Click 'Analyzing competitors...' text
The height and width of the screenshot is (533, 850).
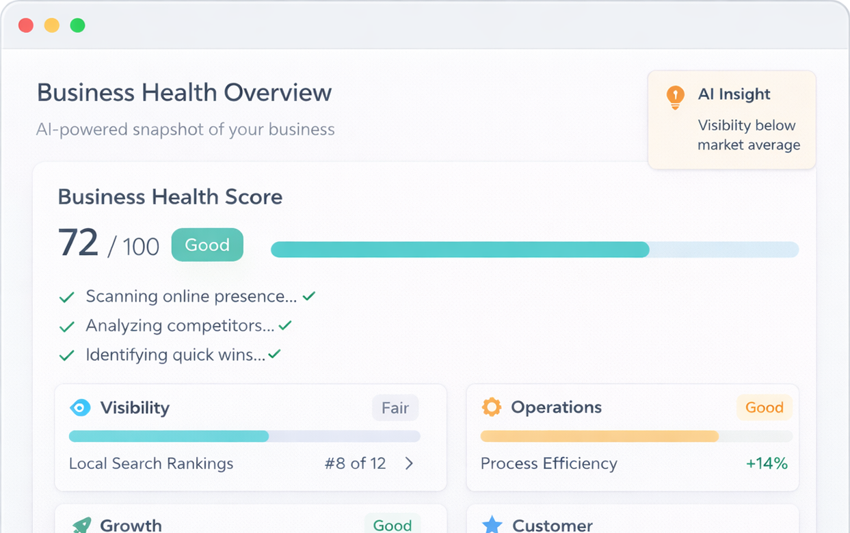(x=180, y=326)
